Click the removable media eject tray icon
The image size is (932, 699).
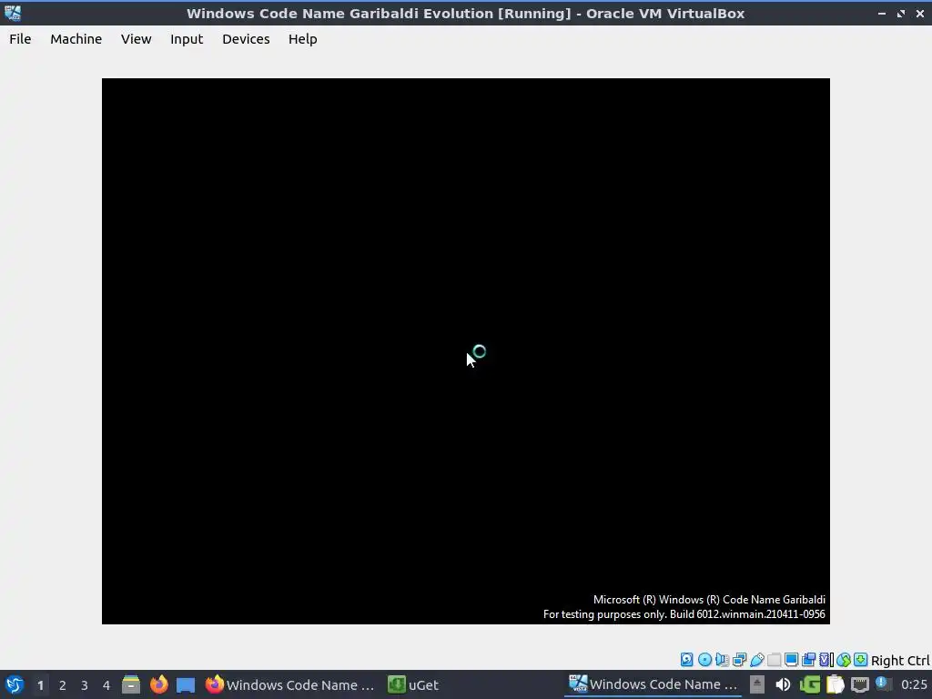(756, 684)
